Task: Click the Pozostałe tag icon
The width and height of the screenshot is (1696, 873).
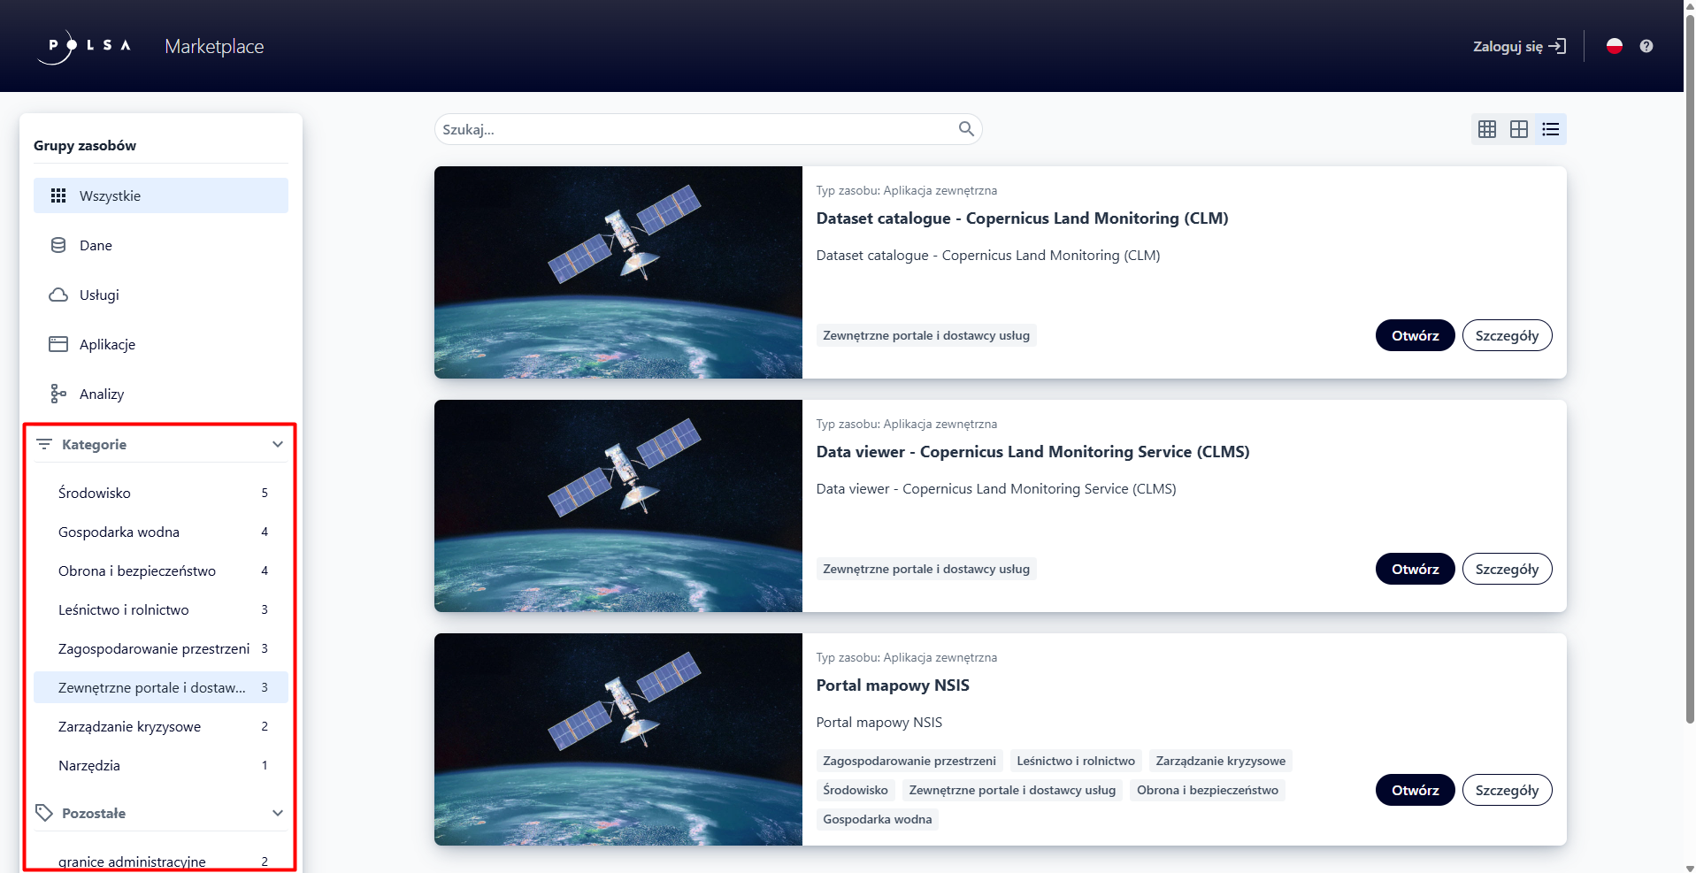Action: pyautogui.click(x=43, y=813)
